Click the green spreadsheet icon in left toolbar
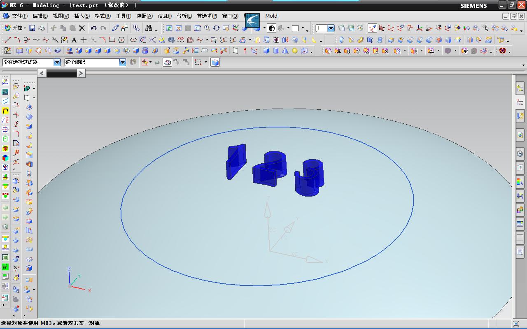The height and width of the screenshot is (329, 527). pyautogui.click(x=5, y=257)
